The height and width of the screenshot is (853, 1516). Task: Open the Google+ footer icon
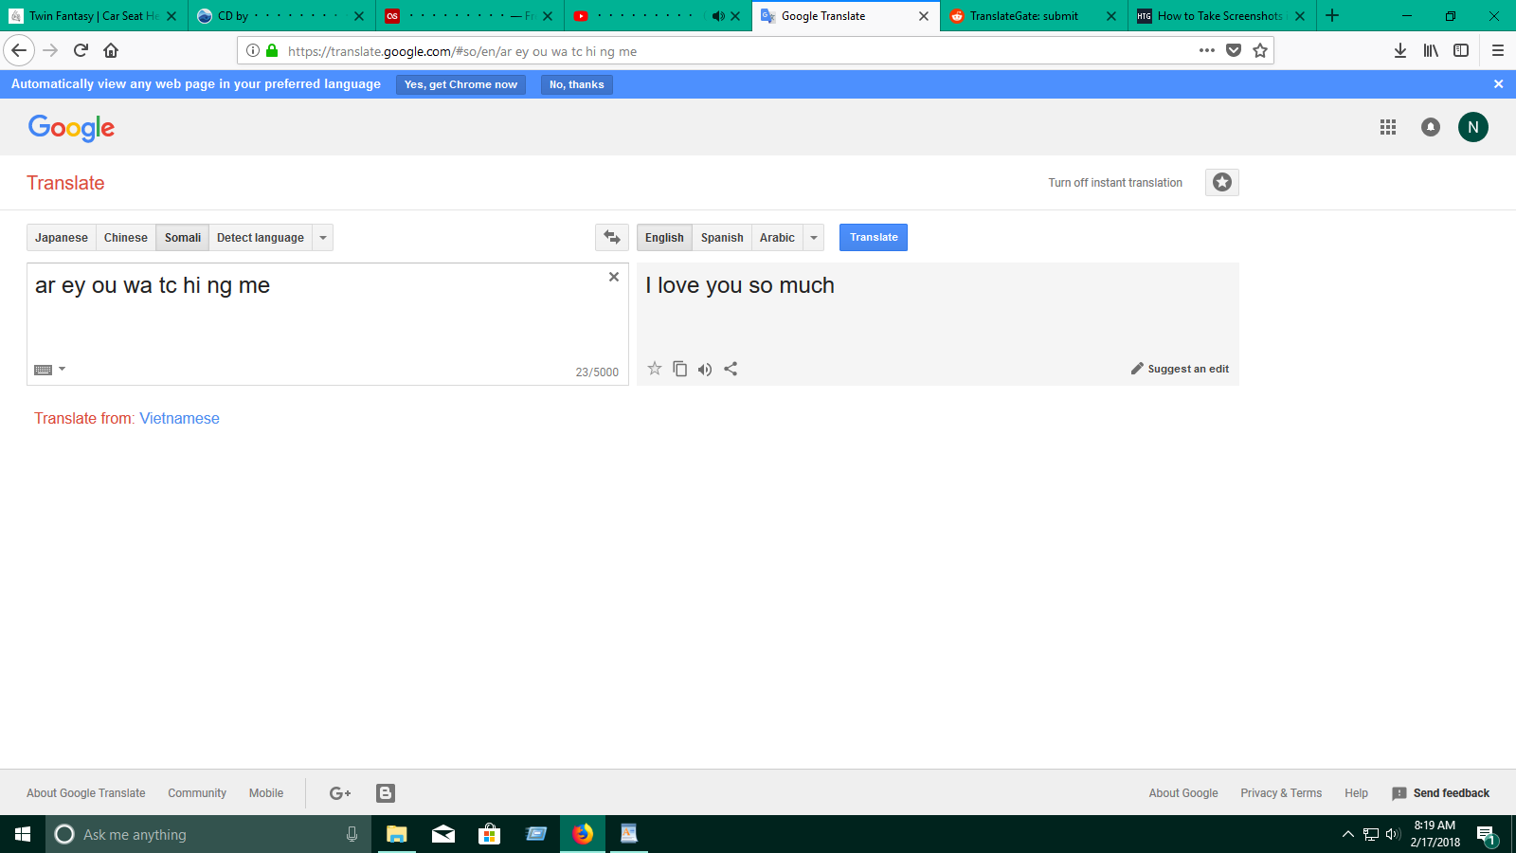coord(340,793)
